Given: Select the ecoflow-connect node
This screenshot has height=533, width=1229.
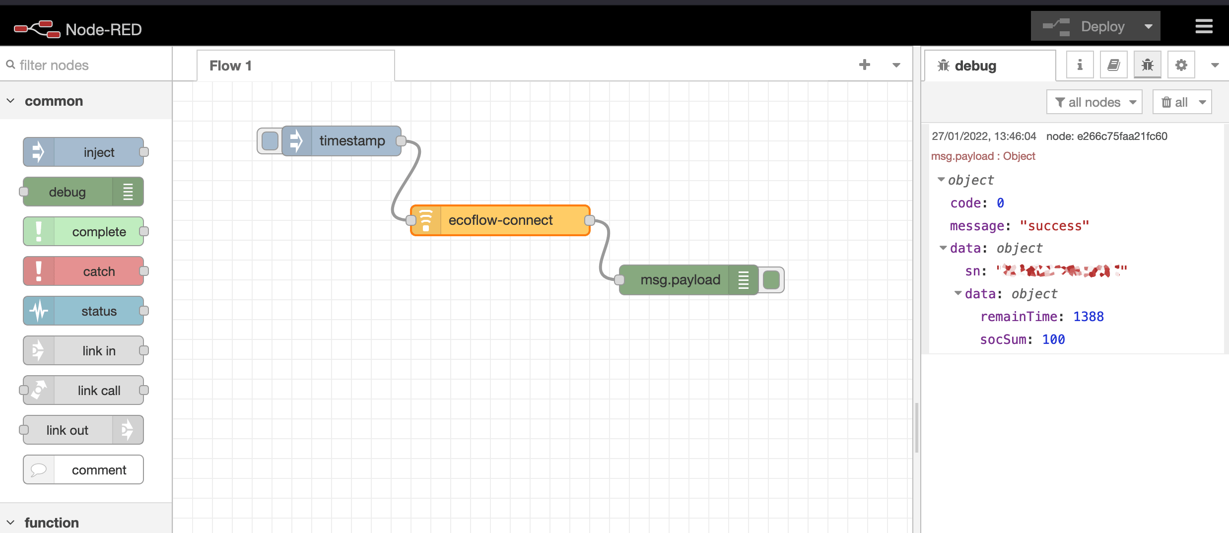Looking at the screenshot, I should coord(500,220).
